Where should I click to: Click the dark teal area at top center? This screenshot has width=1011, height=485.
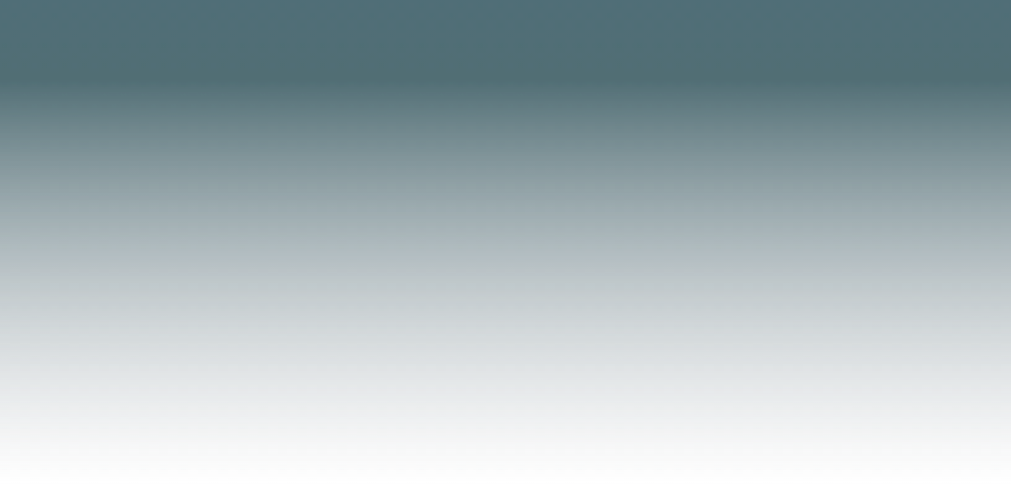tap(506, 21)
